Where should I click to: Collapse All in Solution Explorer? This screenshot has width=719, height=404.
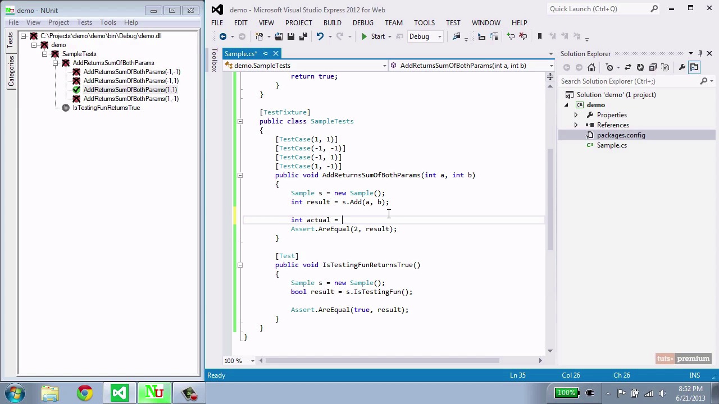pos(653,67)
